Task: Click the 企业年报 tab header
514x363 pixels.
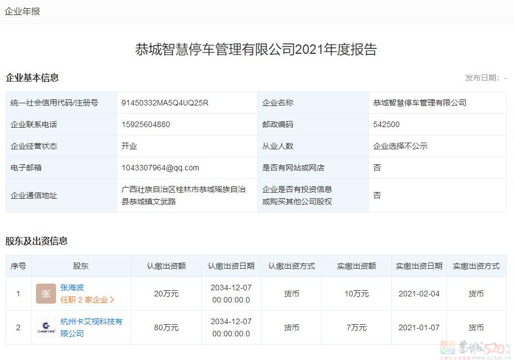Action: click(22, 11)
